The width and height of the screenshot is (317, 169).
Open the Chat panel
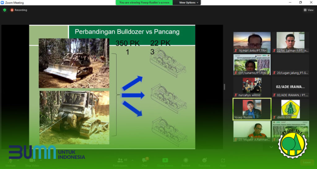144,162
